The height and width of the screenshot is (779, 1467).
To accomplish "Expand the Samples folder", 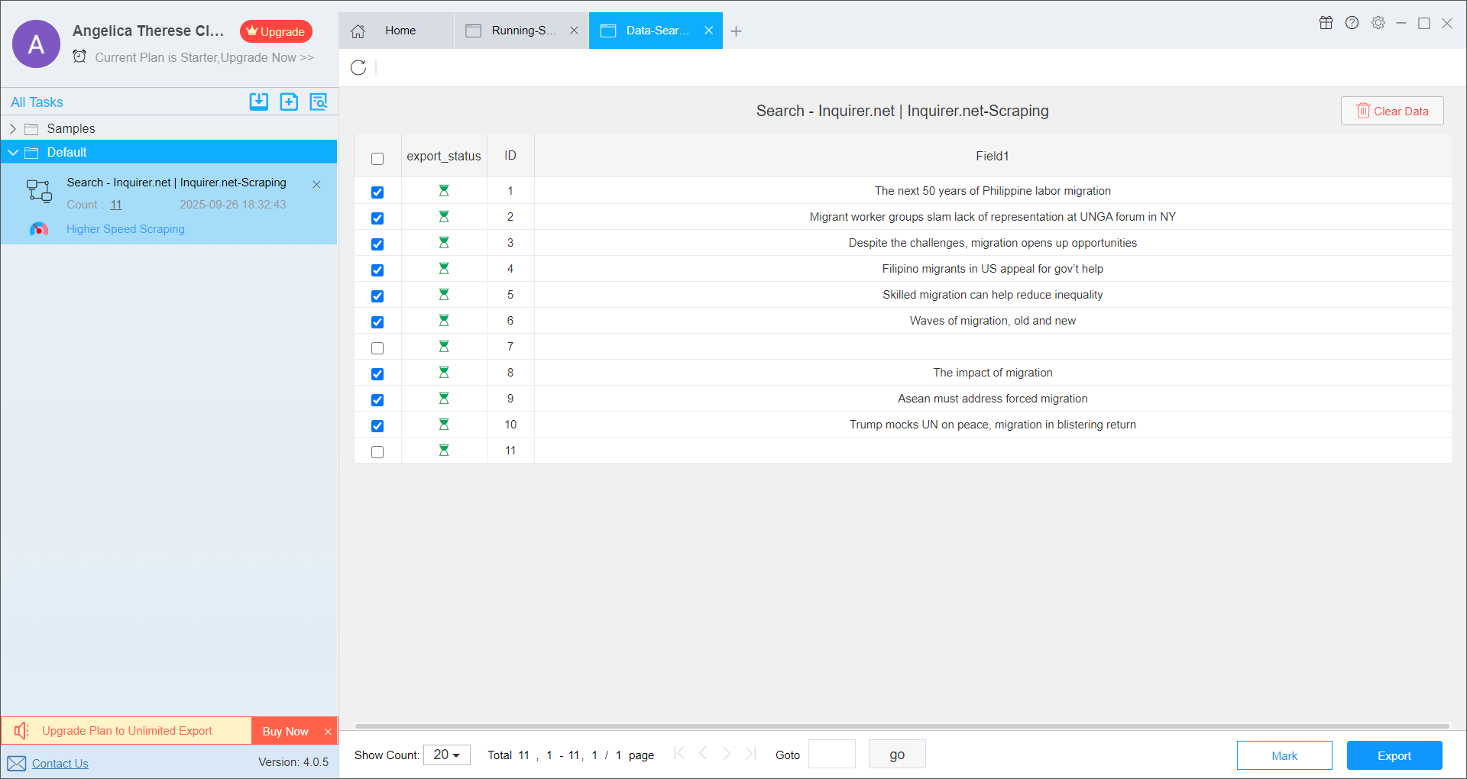I will pos(13,128).
